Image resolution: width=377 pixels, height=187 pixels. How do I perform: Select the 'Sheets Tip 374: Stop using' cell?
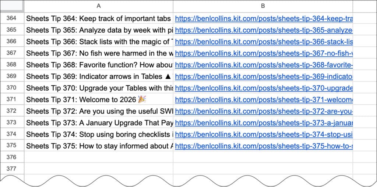coord(98,134)
